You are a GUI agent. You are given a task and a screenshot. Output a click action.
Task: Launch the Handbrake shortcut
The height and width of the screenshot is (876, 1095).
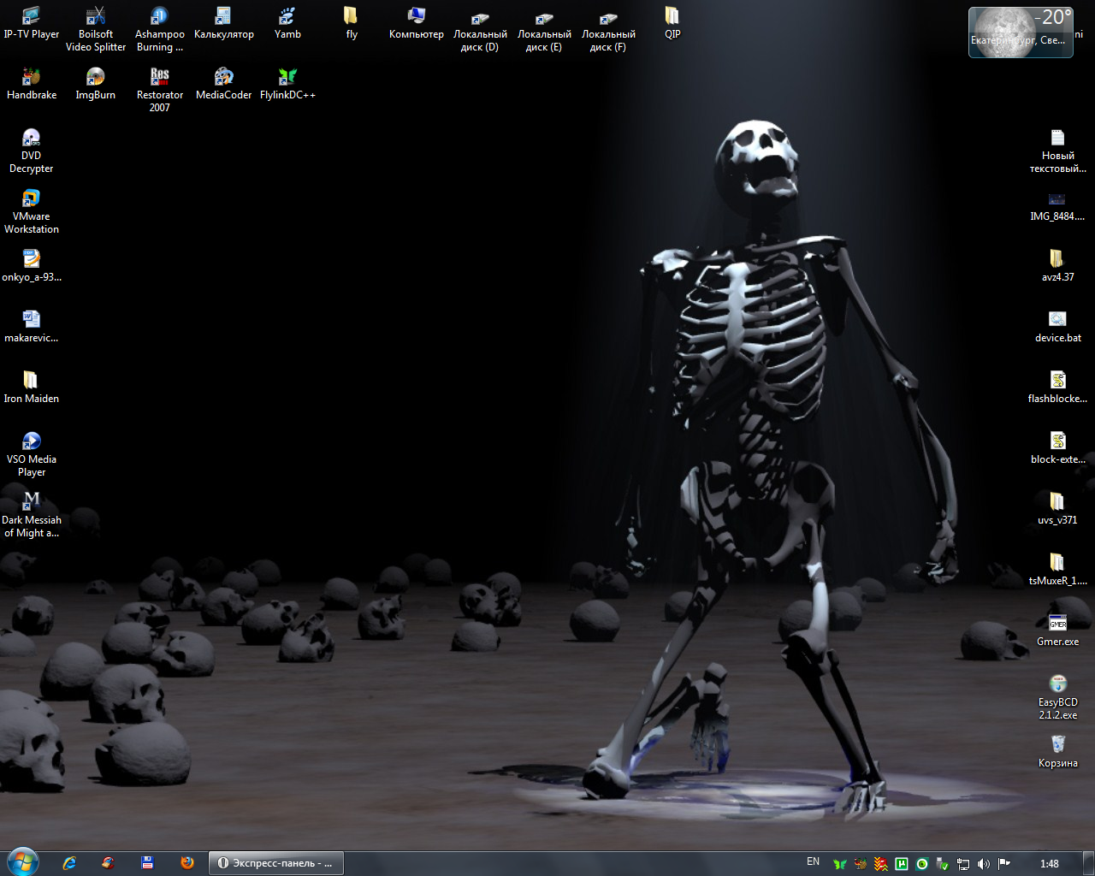click(x=32, y=84)
